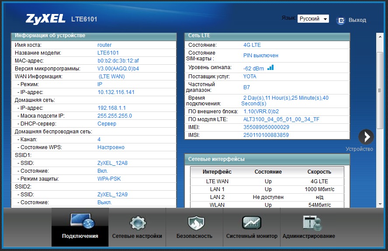The width and height of the screenshot is (388, 251).
Task: Click WPS state Настроено
Action: 111,147
